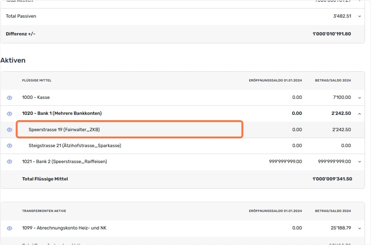Click Total Flüssige Mittel summary row
Screen dimensions: 371x245
(x=183, y=179)
